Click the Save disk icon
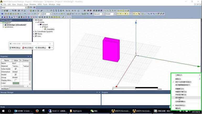The width and height of the screenshot is (202, 114). click(7, 11)
